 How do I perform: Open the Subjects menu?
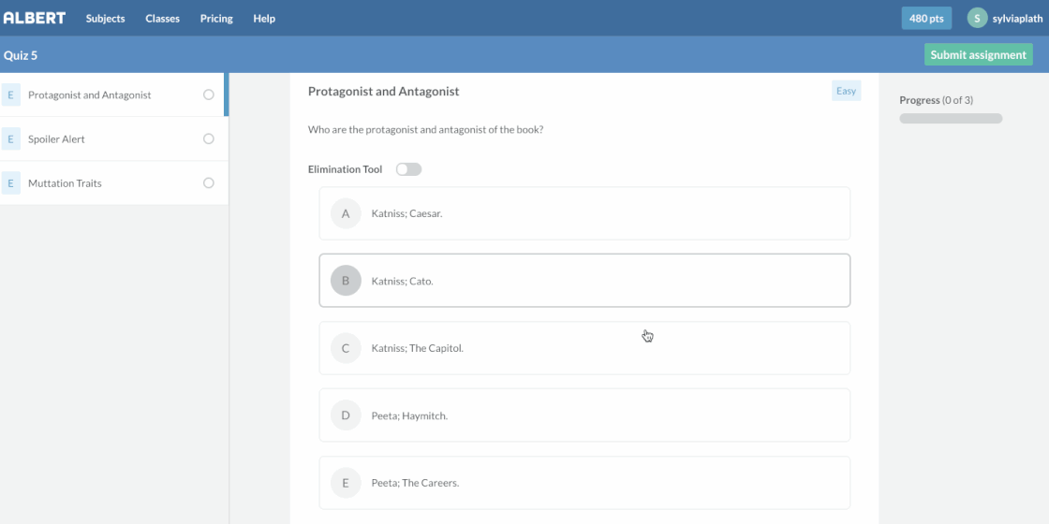[x=105, y=19]
